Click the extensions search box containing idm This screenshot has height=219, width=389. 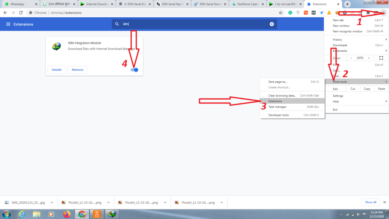[x=194, y=24]
